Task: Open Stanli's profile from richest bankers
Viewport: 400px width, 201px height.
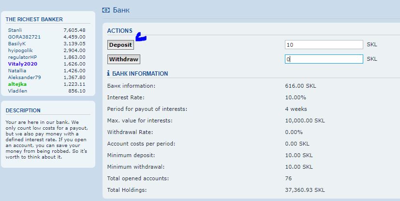Action: (x=15, y=30)
